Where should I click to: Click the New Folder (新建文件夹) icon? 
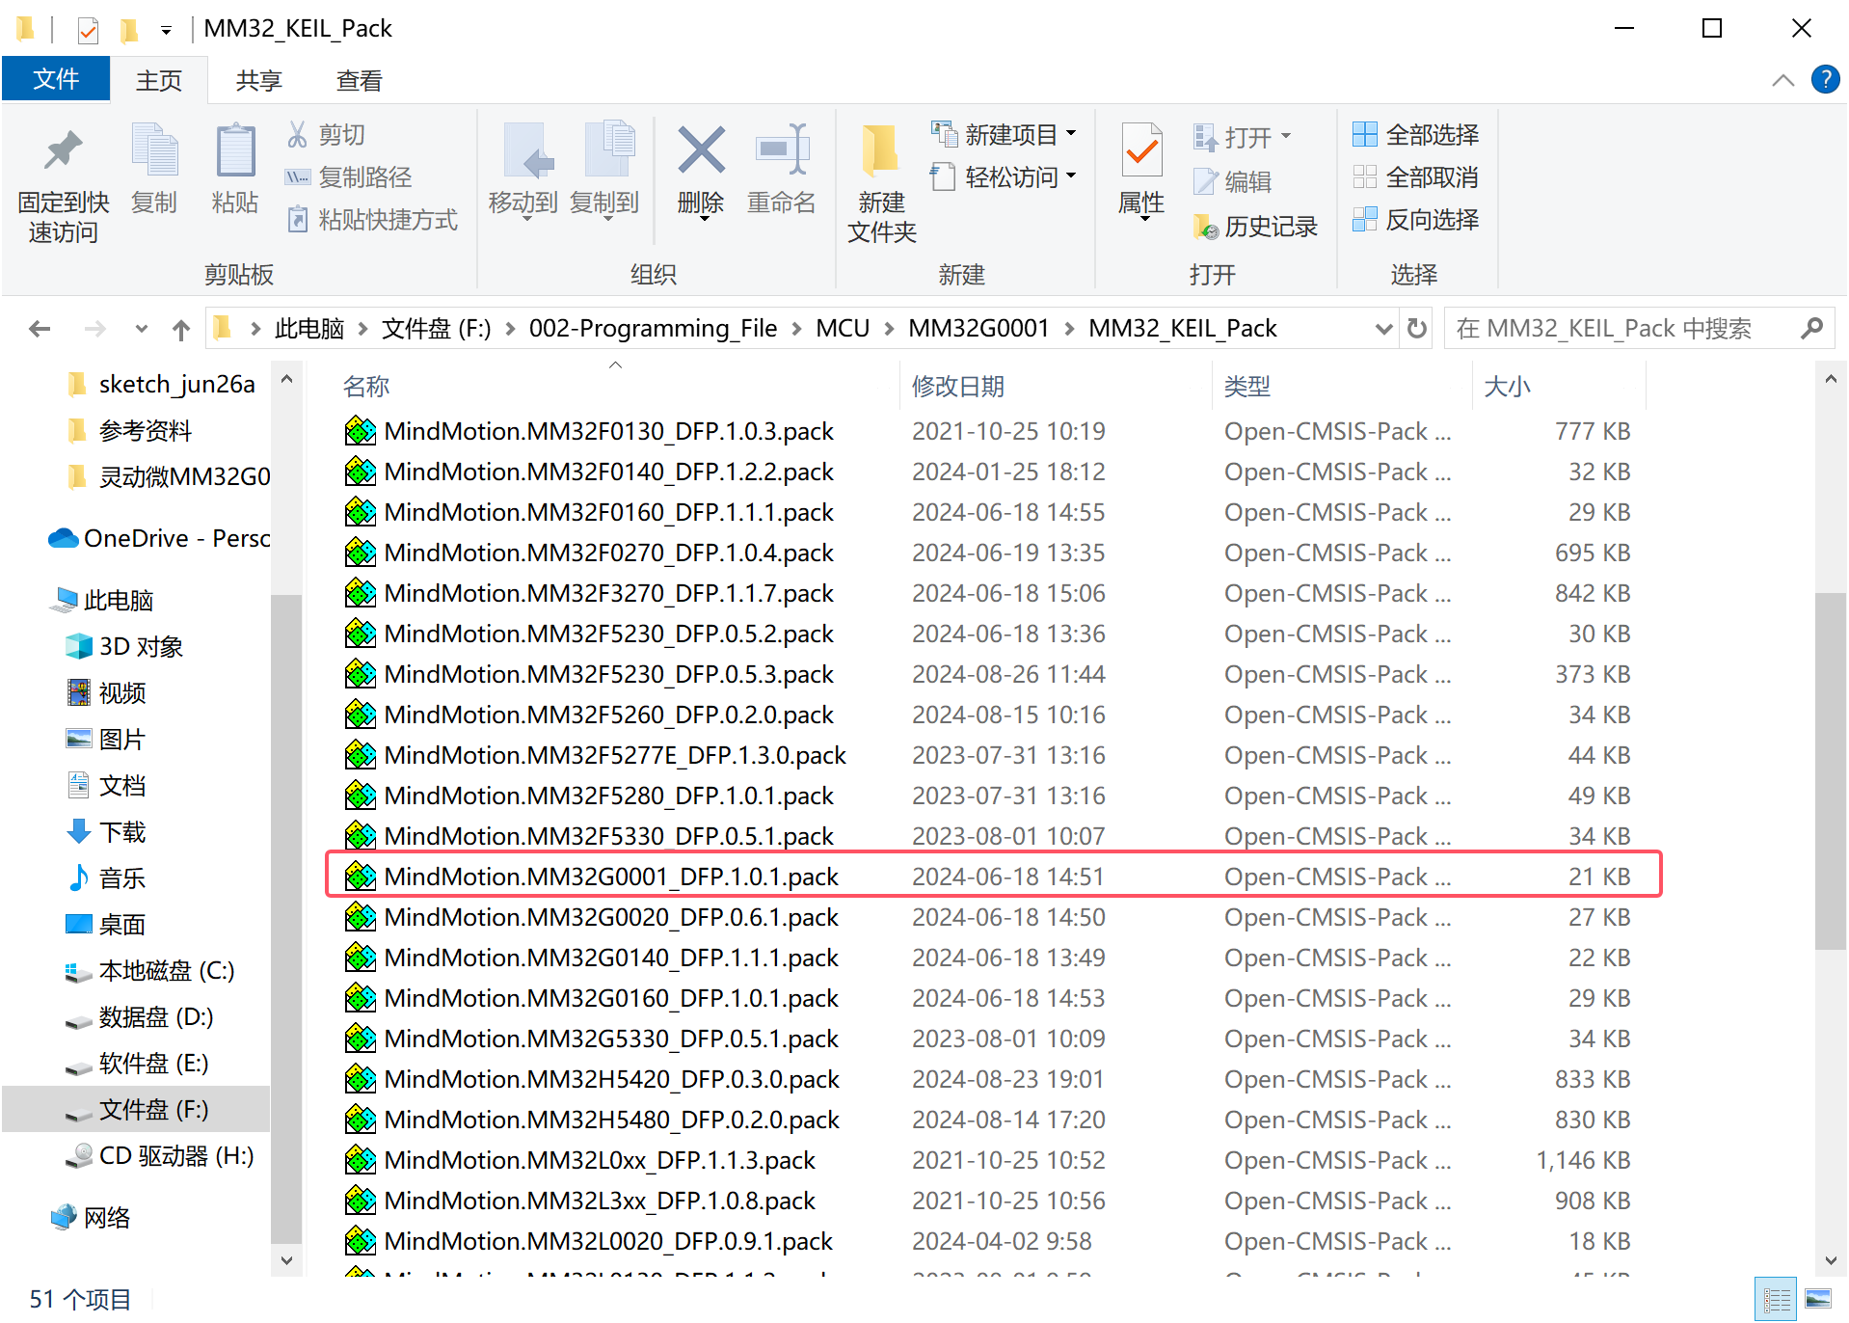880,151
